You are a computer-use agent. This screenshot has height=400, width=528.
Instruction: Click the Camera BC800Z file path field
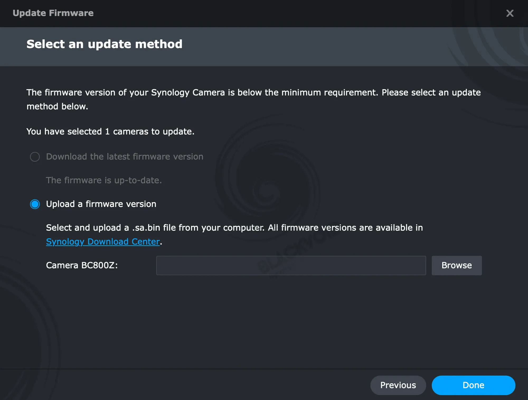point(291,265)
